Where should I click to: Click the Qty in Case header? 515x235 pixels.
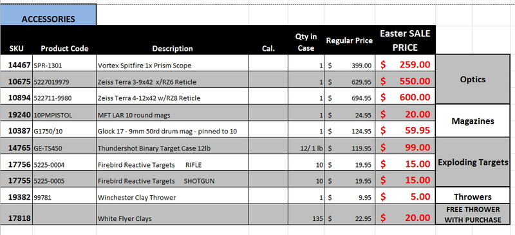pos(306,42)
